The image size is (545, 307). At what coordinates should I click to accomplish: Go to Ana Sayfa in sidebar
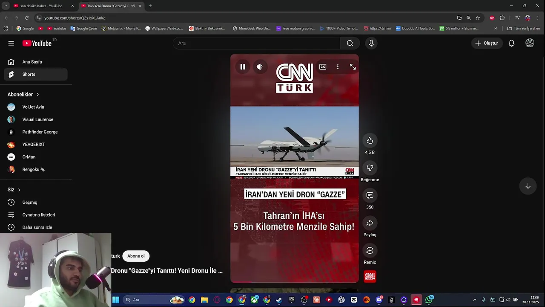[x=36, y=62]
